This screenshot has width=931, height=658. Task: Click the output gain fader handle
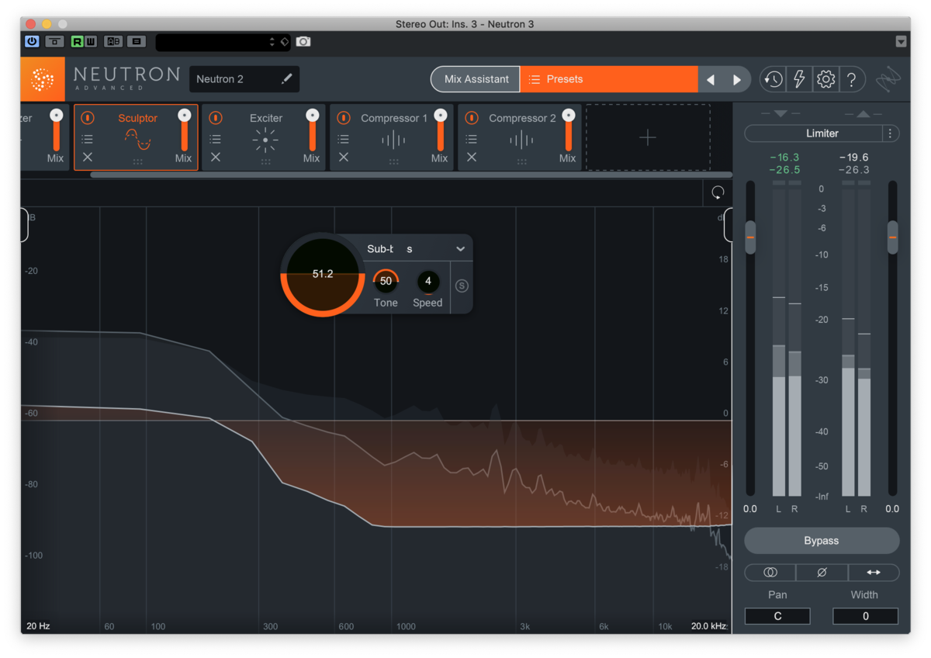tap(893, 237)
